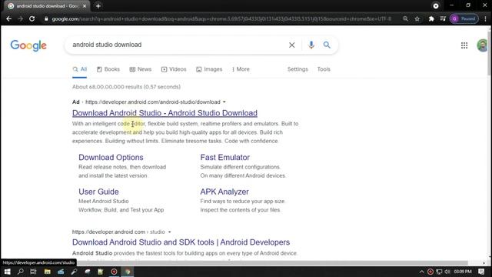Image resolution: width=492 pixels, height=277 pixels.
Task: Clear the search box with the X icon
Action: coord(292,45)
